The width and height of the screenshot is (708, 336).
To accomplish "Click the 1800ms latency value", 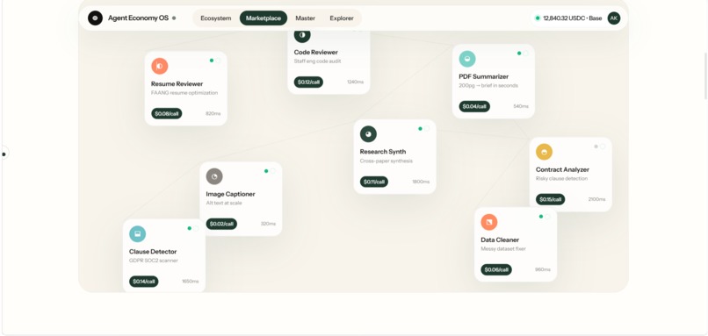I will coord(421,182).
